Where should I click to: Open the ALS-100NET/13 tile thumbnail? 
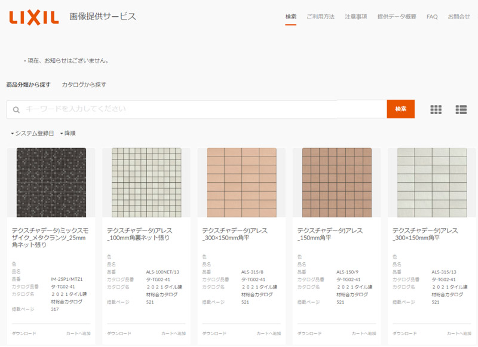(146, 183)
